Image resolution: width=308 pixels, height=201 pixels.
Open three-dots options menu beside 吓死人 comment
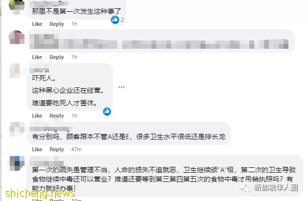[121, 87]
